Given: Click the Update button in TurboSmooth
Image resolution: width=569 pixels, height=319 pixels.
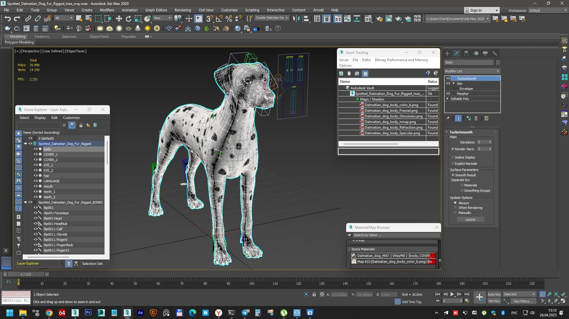Looking at the screenshot, I should pos(470,219).
